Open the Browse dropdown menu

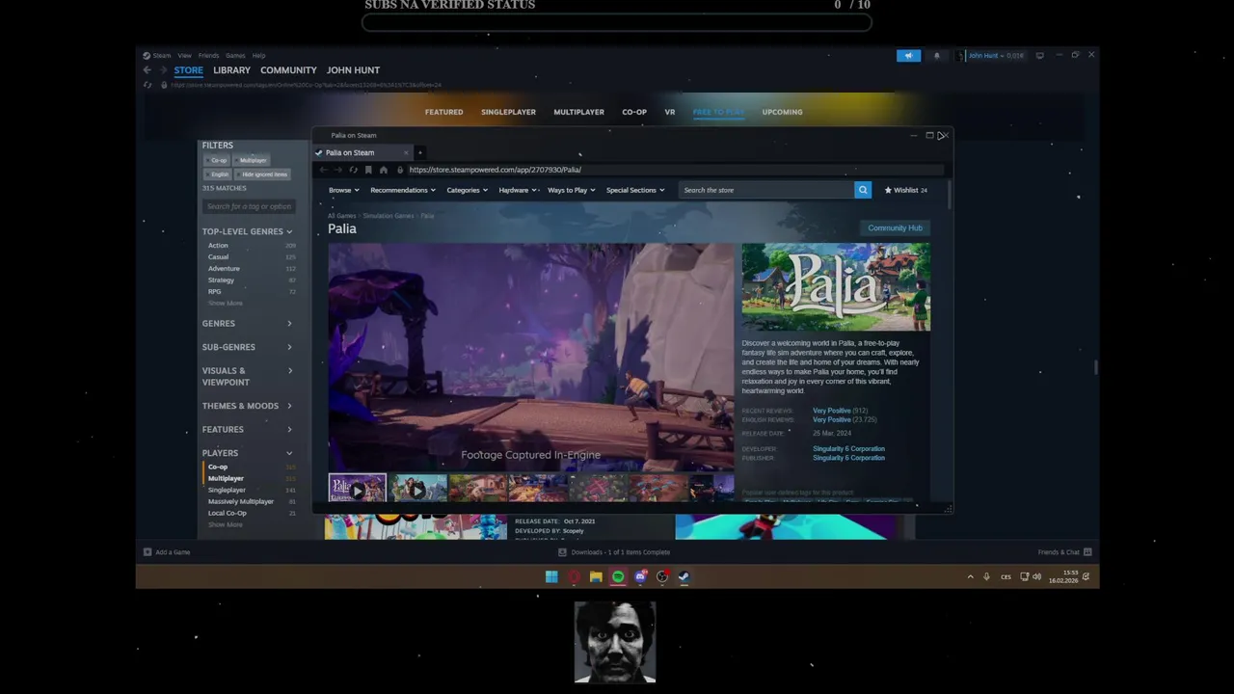(343, 190)
